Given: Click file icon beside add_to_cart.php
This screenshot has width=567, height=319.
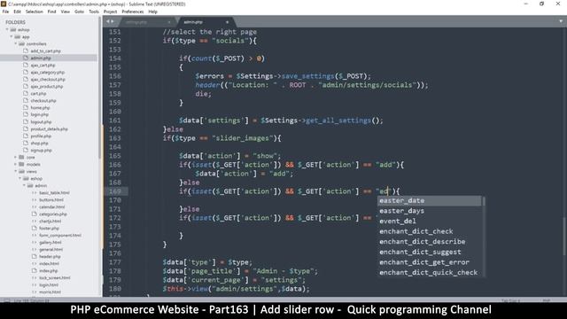Looking at the screenshot, I should click(x=26, y=51).
